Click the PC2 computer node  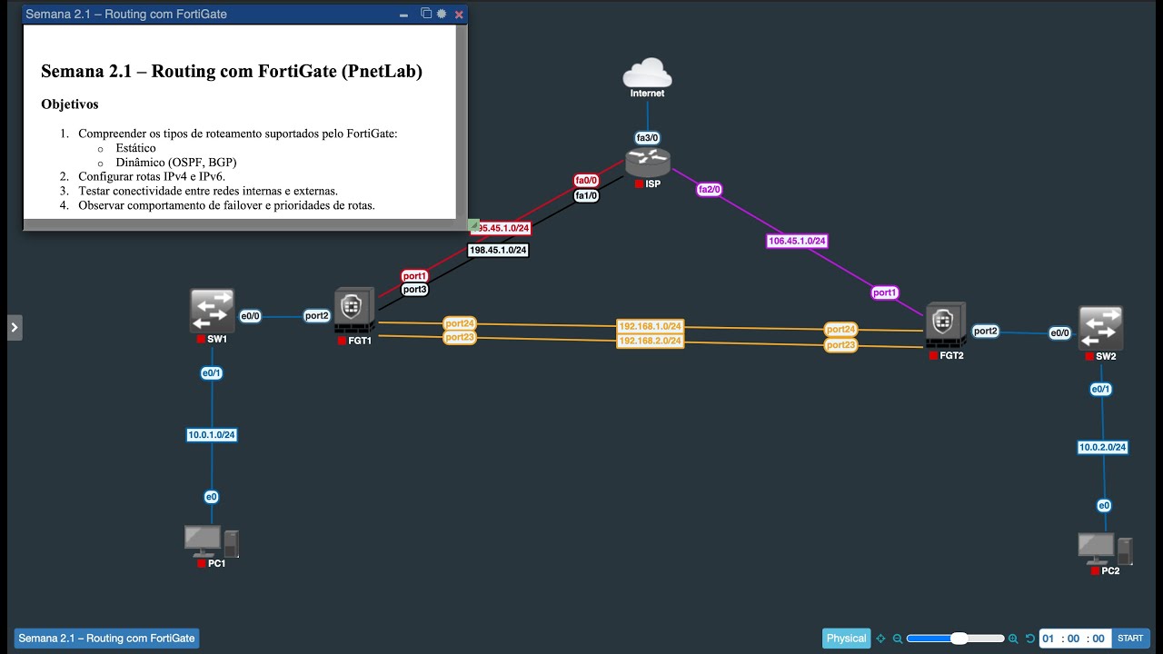[1105, 548]
